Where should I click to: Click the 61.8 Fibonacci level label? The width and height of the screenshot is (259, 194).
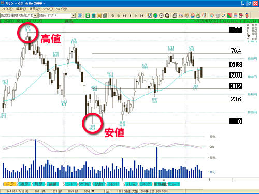[x=236, y=65]
